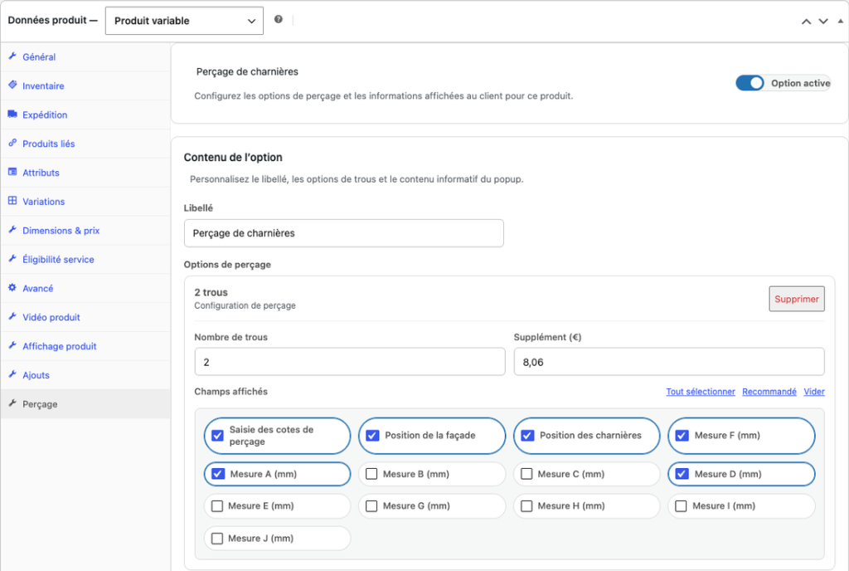The height and width of the screenshot is (571, 849).
Task: Uncheck Saisie des cotes de perçage
Action: click(218, 436)
